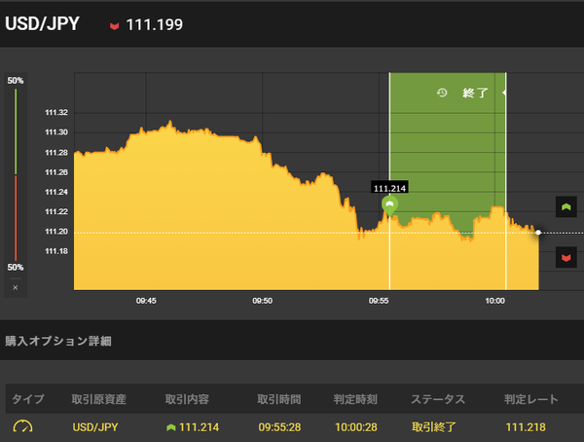Click the green entry marker on chart
584x442 pixels.
click(389, 205)
